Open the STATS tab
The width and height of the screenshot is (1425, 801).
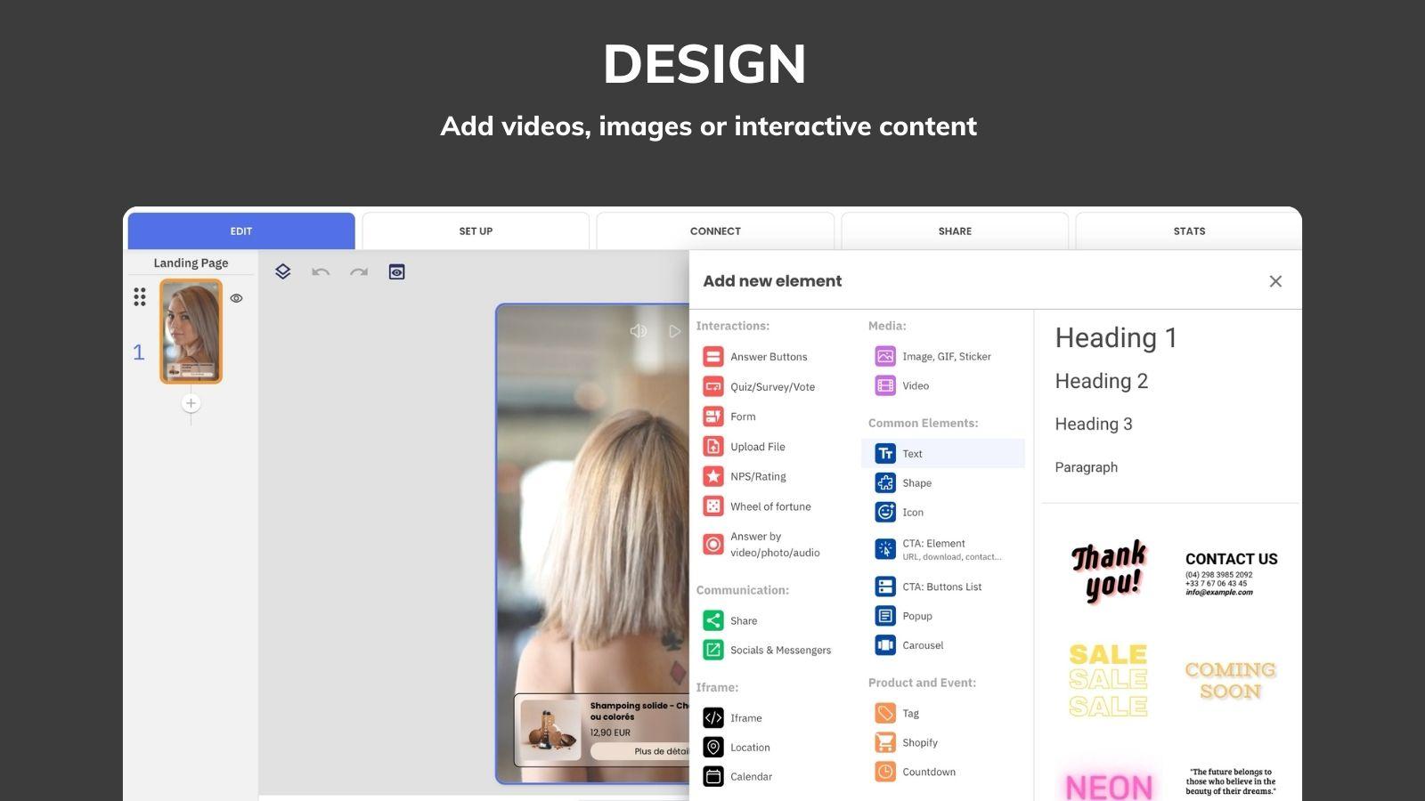pos(1188,231)
